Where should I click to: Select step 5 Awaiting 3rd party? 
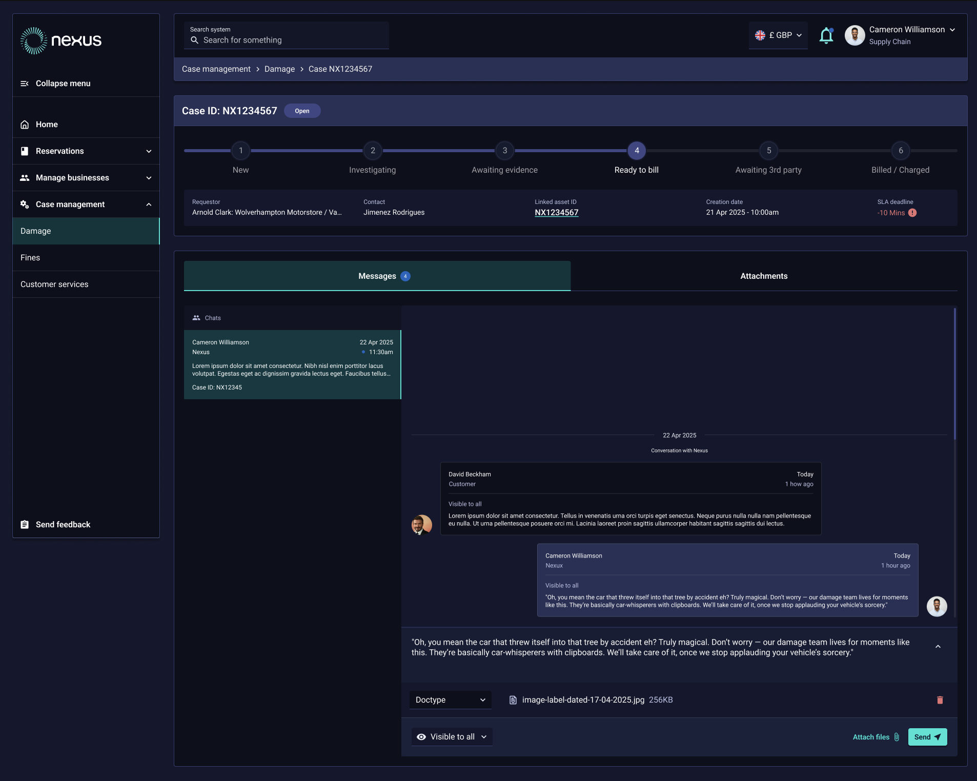(x=768, y=151)
